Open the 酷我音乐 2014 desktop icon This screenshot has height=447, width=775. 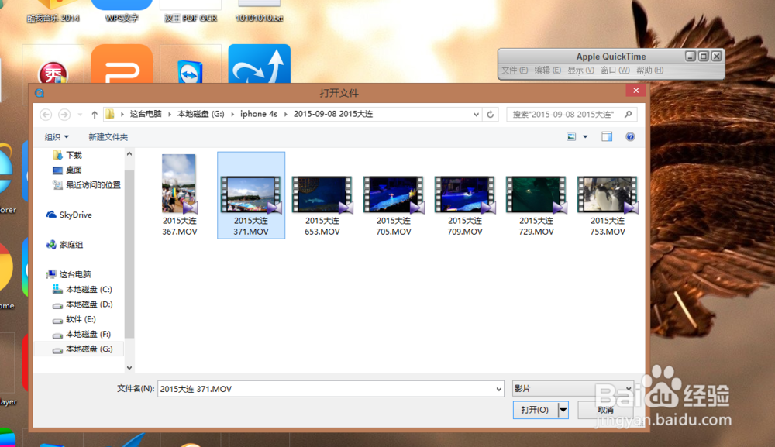[53, 12]
